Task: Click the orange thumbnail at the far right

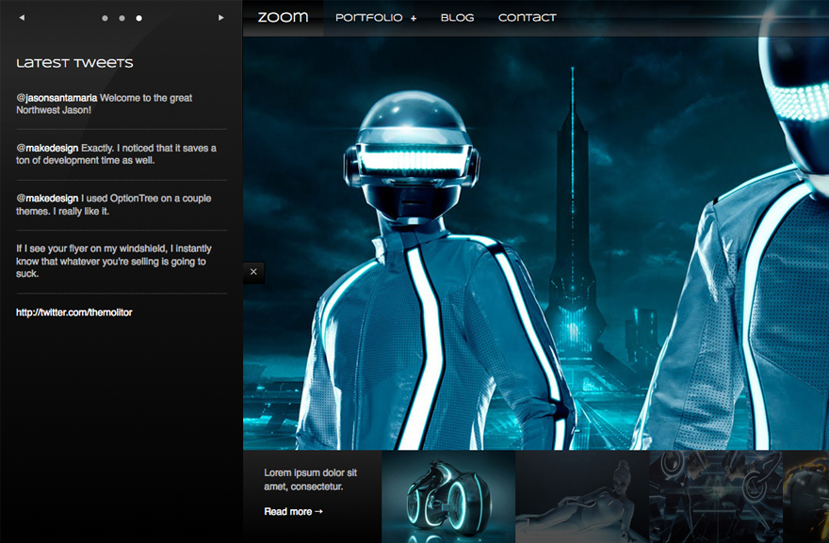Action: (x=806, y=497)
